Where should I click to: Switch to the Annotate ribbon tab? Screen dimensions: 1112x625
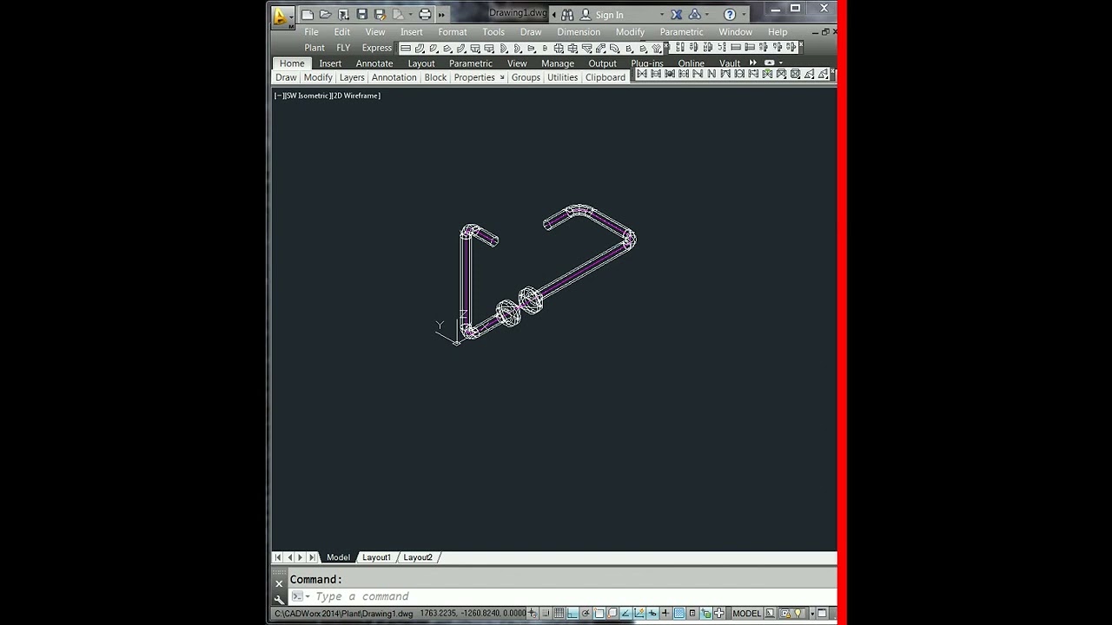(x=374, y=63)
